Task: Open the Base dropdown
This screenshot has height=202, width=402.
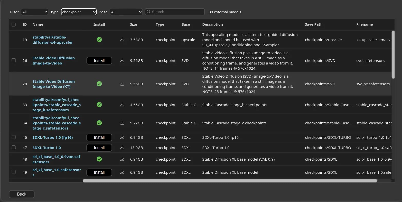Action: point(126,12)
